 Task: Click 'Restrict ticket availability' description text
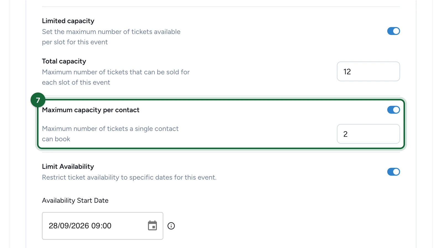[129, 177]
